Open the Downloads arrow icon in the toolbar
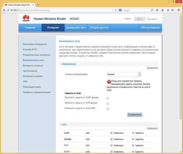The height and width of the screenshot is (154, 183). [x=157, y=10]
